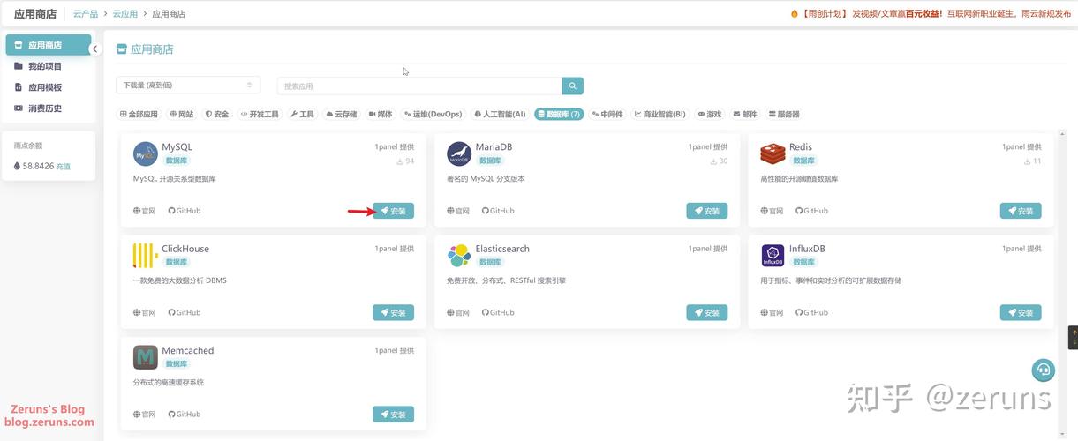Install the MySQL application
The width and height of the screenshot is (1078, 441).
point(393,211)
